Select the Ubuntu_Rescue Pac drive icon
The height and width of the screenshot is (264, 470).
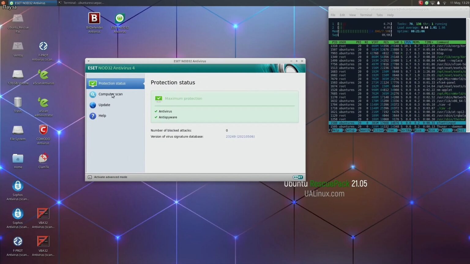coord(18,19)
